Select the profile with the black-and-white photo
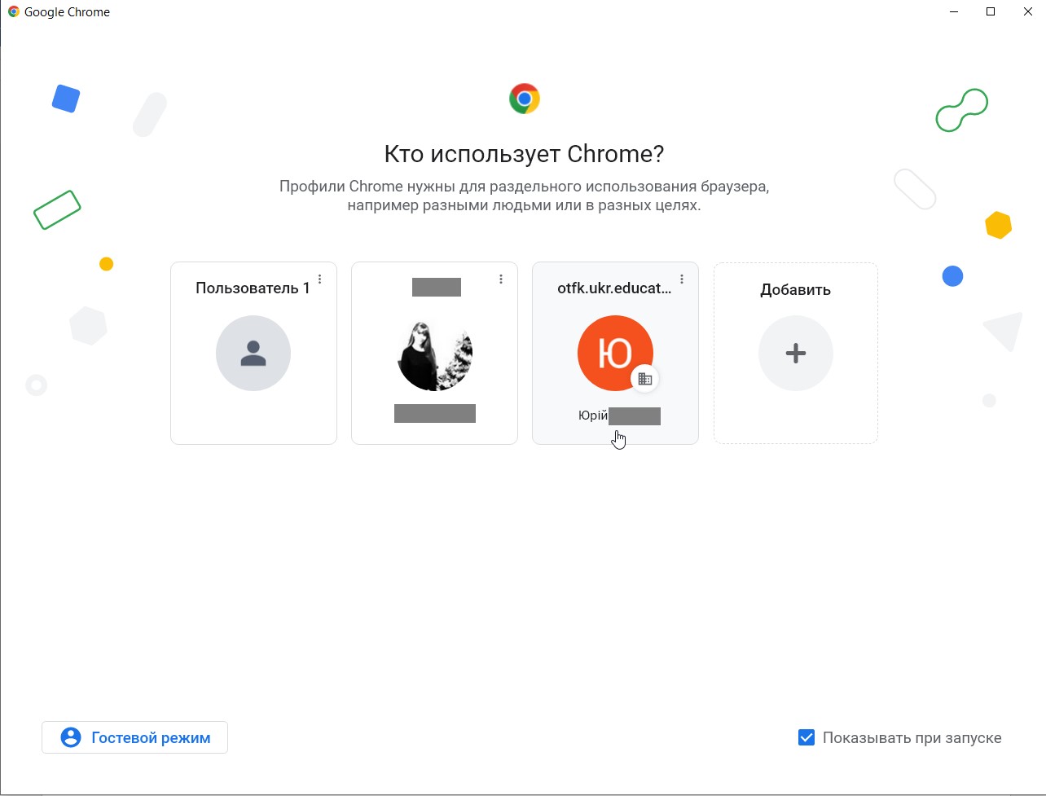The width and height of the screenshot is (1046, 796). click(x=434, y=353)
